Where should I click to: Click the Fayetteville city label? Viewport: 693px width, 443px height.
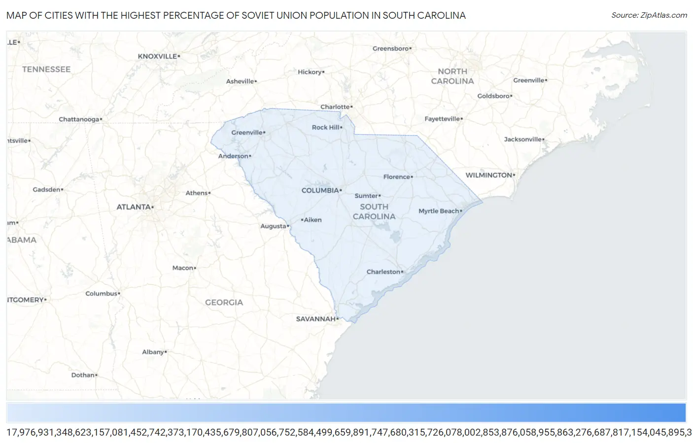click(443, 119)
